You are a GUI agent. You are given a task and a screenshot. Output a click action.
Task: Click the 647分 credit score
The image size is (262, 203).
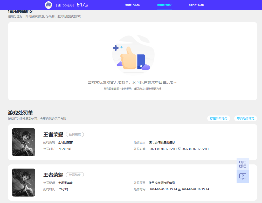coord(82,5)
